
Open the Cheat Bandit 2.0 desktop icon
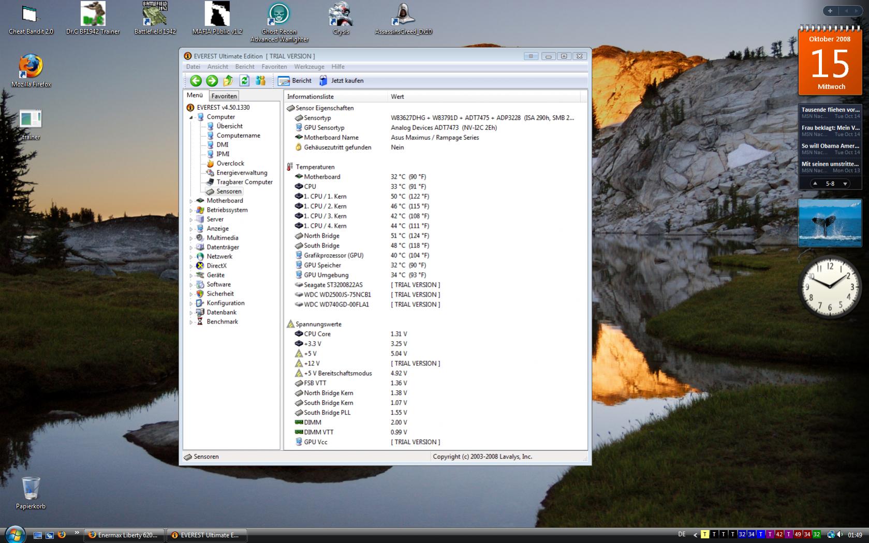click(31, 20)
